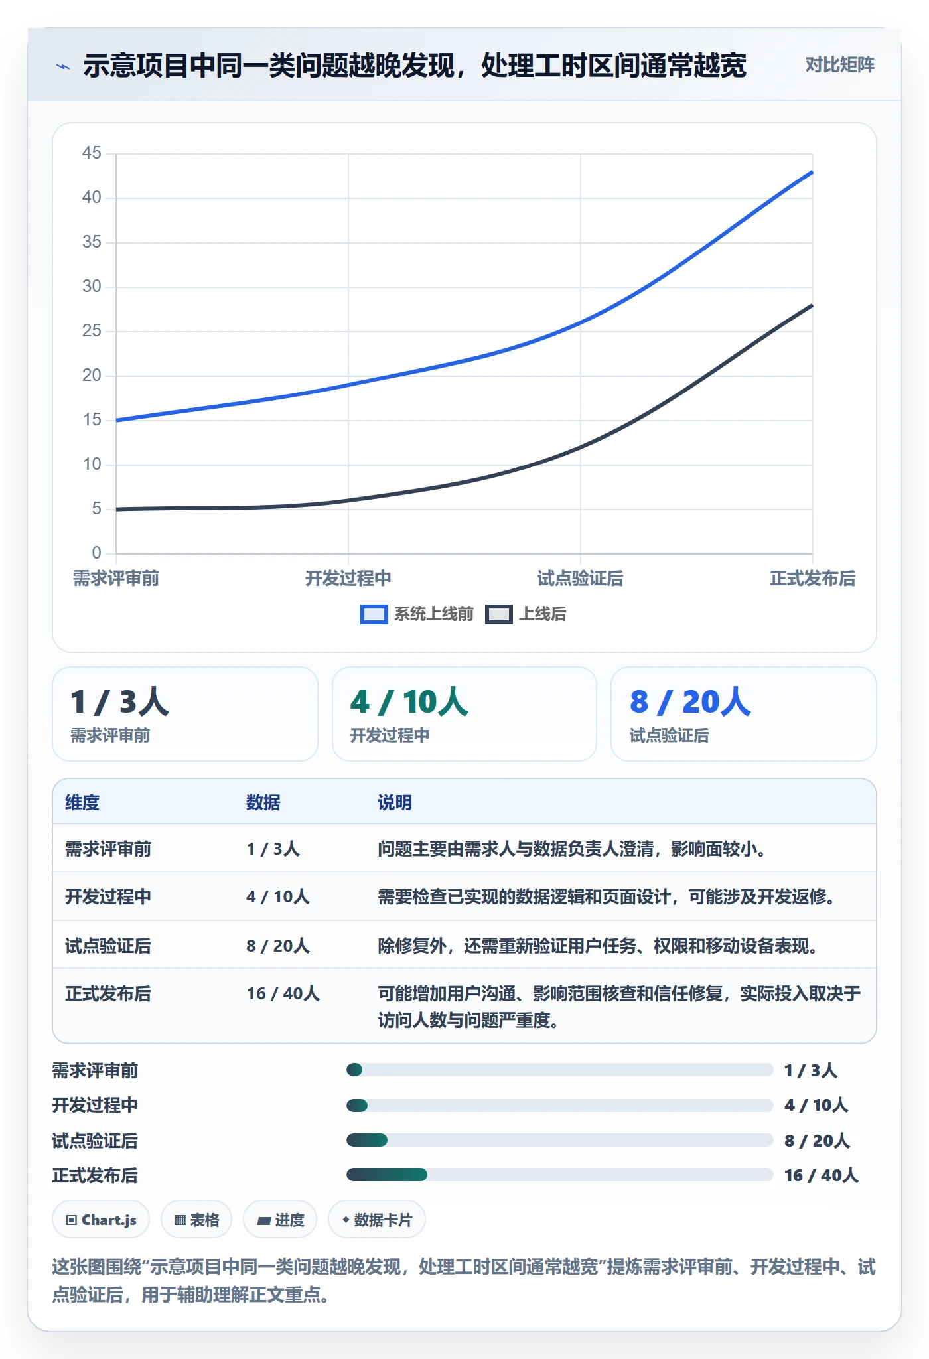Screen dimensions: 929x1359
Task: Click the 8 / 20人 table cell
Action: pyautogui.click(x=278, y=946)
